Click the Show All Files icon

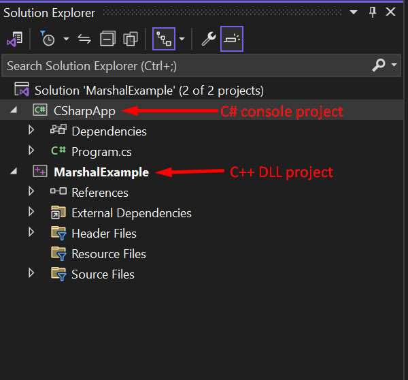click(131, 39)
